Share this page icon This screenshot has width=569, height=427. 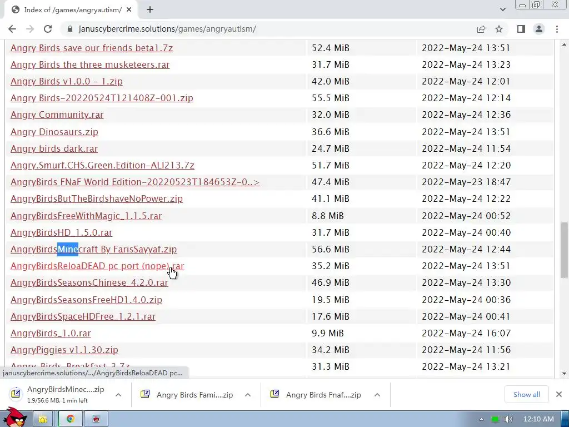[x=481, y=29]
